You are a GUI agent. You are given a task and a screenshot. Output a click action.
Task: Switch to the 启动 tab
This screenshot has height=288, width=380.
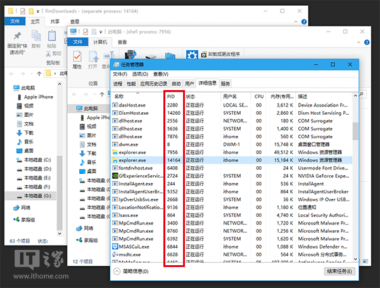tap(176, 84)
